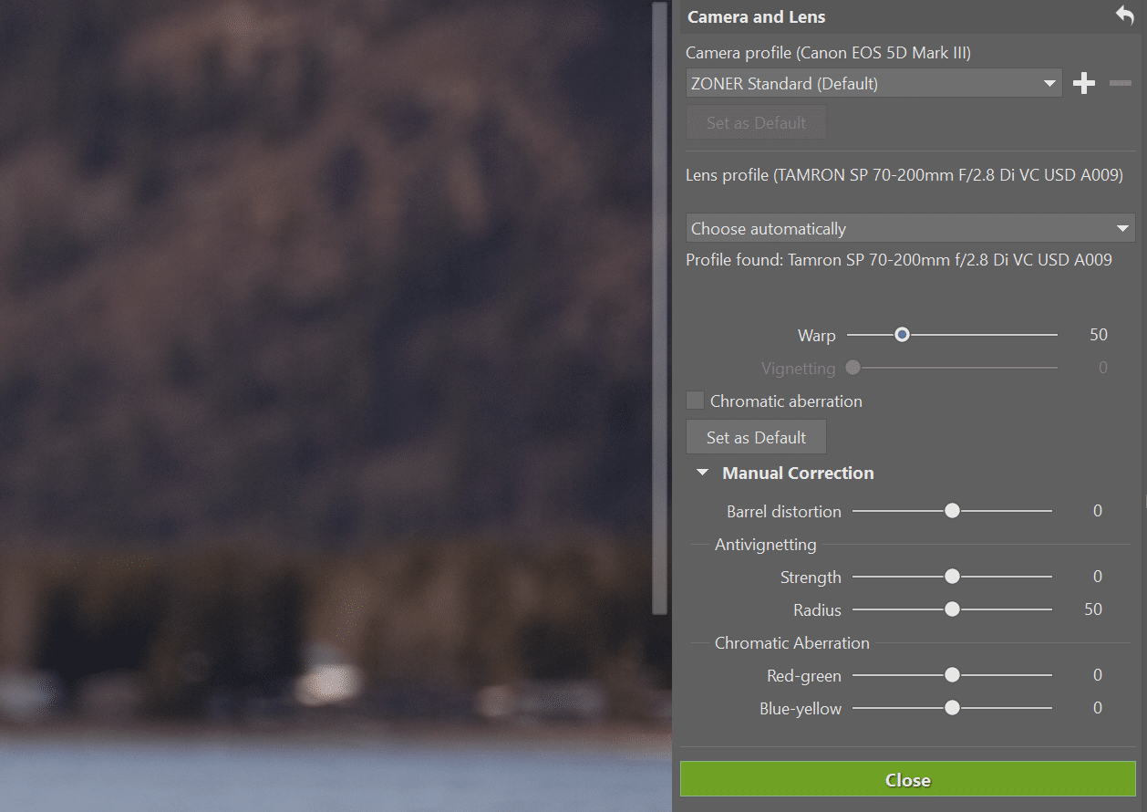The height and width of the screenshot is (812, 1147).
Task: Click the green Close button
Action: (907, 779)
